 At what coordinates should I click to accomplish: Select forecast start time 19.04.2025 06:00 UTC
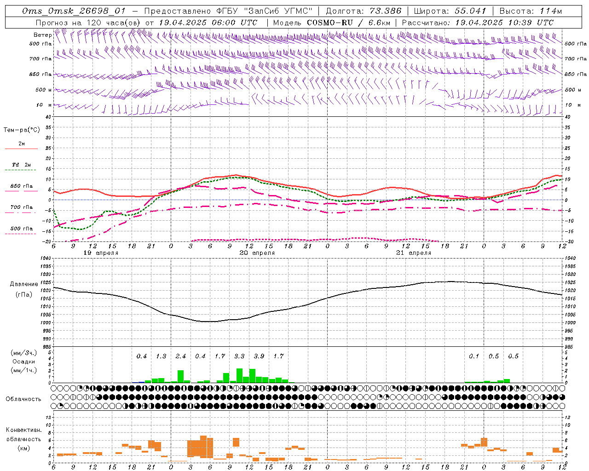pos(208,23)
